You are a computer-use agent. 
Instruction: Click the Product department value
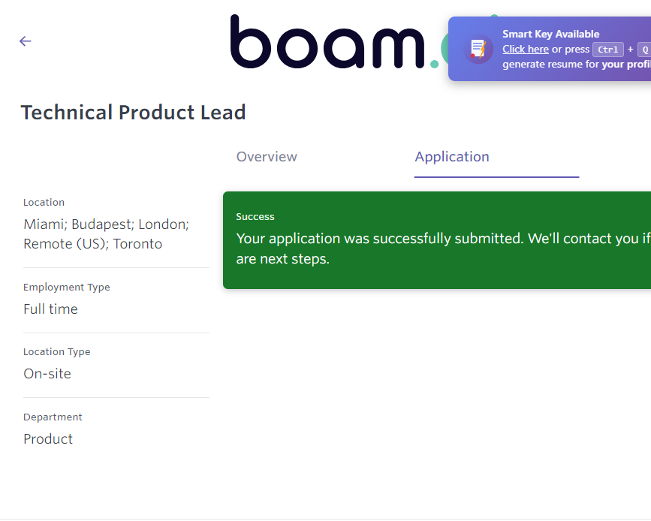pyautogui.click(x=48, y=438)
